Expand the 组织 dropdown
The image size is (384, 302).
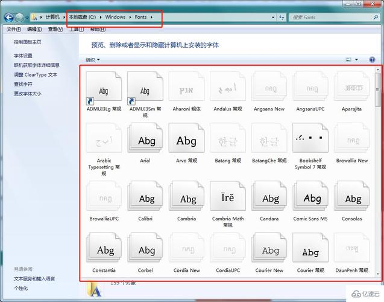93,60
